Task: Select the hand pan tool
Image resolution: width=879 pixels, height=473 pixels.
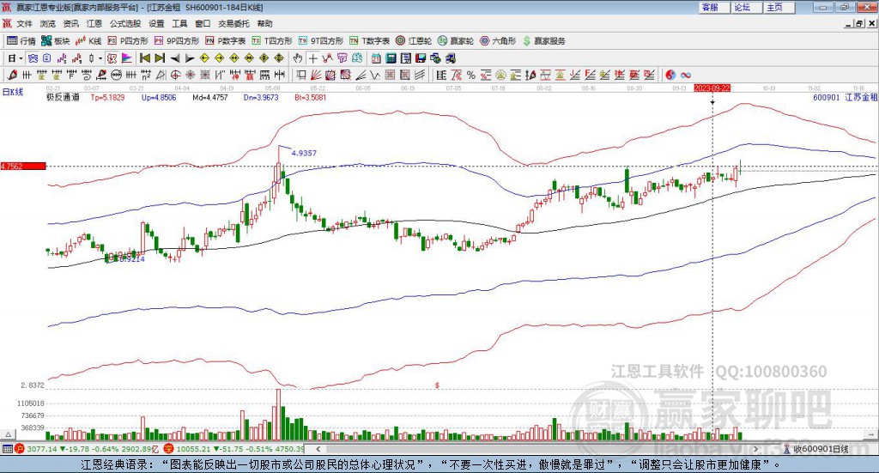Action: click(298, 58)
